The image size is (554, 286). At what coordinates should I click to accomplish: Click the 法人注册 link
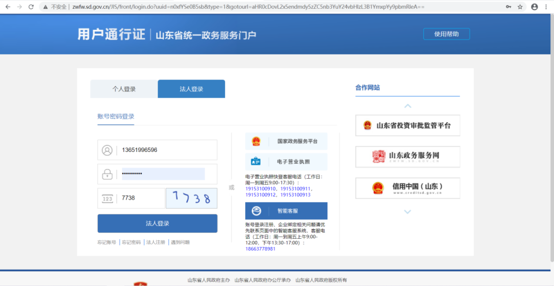coord(155,242)
